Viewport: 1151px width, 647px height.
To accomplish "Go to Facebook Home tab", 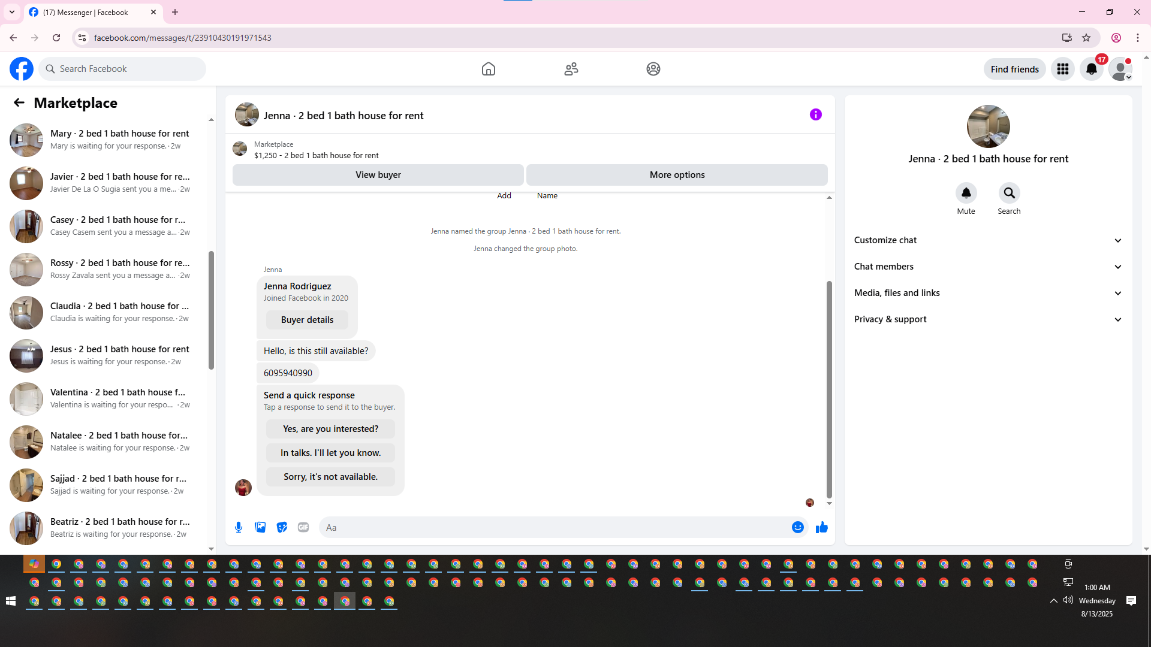I will (489, 69).
